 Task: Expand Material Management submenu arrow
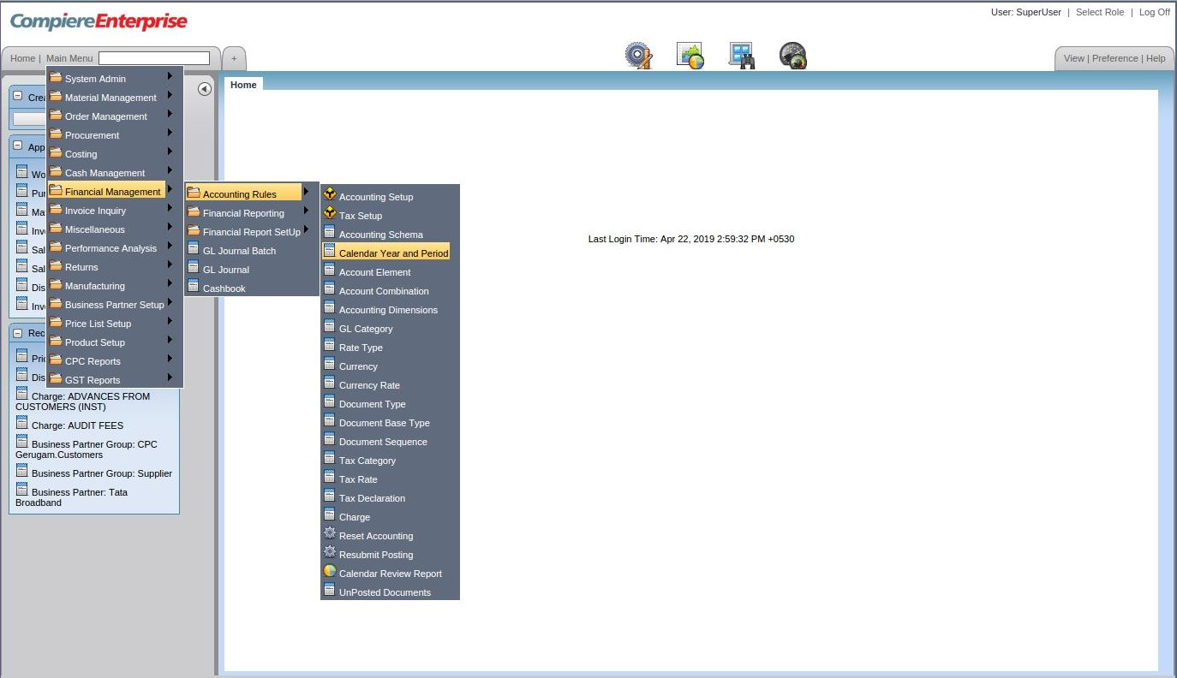(170, 95)
